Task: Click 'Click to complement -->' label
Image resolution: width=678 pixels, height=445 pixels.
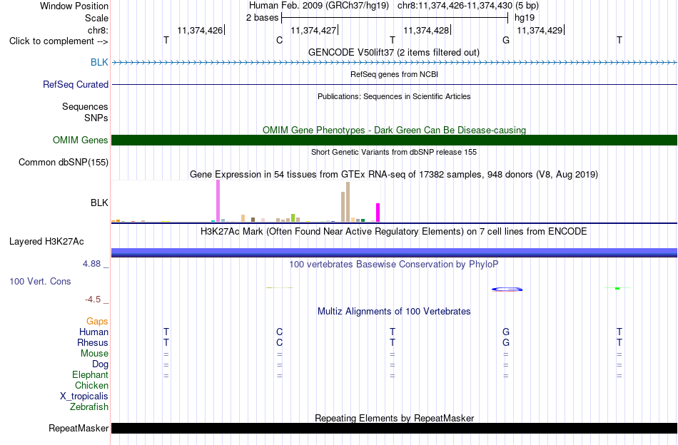Action: (x=59, y=41)
